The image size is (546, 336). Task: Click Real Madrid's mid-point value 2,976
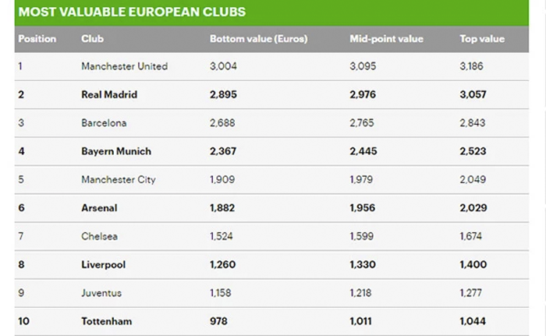(x=363, y=94)
